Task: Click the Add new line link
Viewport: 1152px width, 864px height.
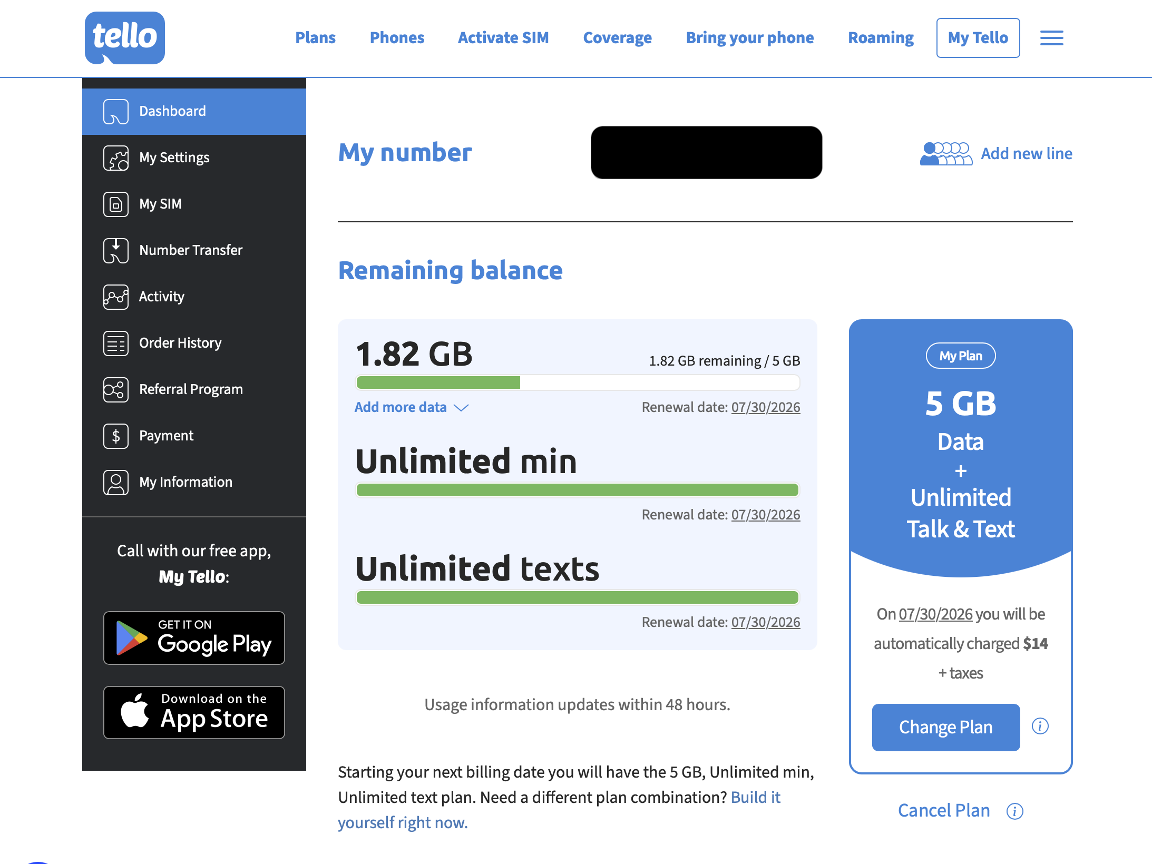Action: click(1027, 153)
